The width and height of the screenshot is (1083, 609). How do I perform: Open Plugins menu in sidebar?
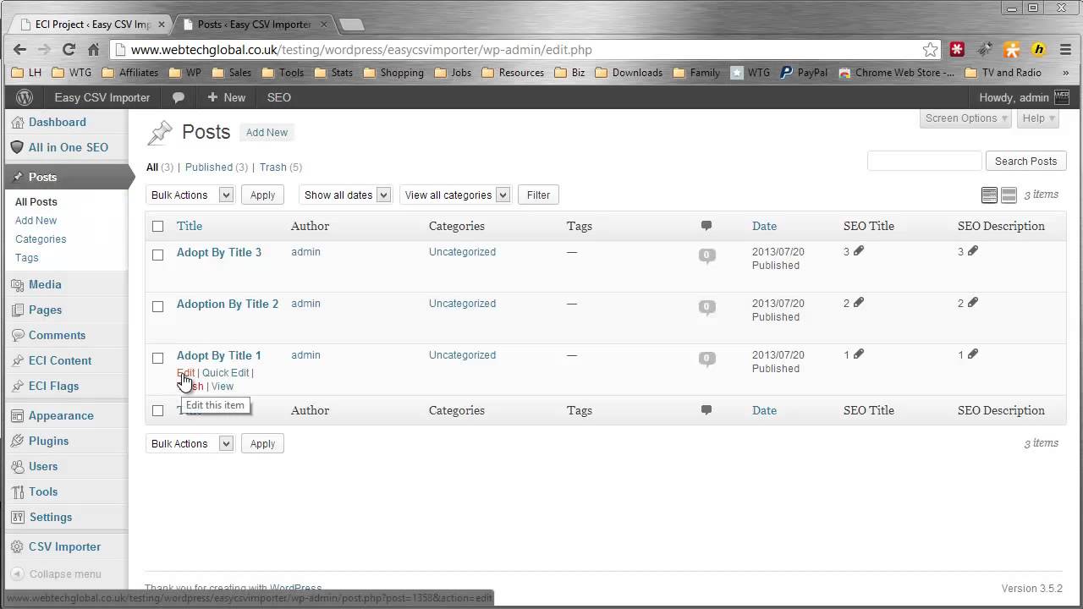[x=49, y=441]
